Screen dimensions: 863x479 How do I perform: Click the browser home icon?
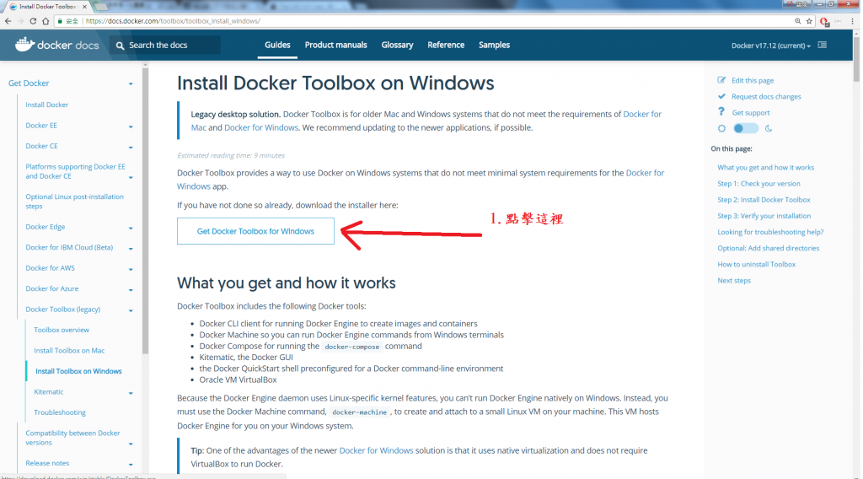point(46,21)
